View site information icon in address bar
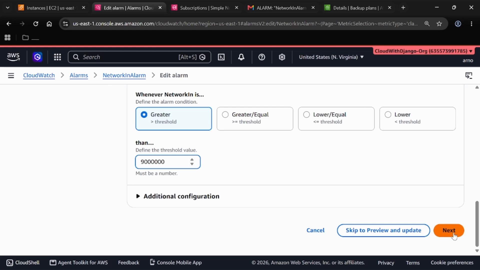480x270 pixels. click(65, 24)
